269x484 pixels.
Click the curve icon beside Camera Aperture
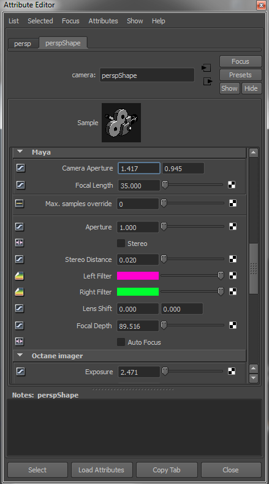pyautogui.click(x=21, y=168)
